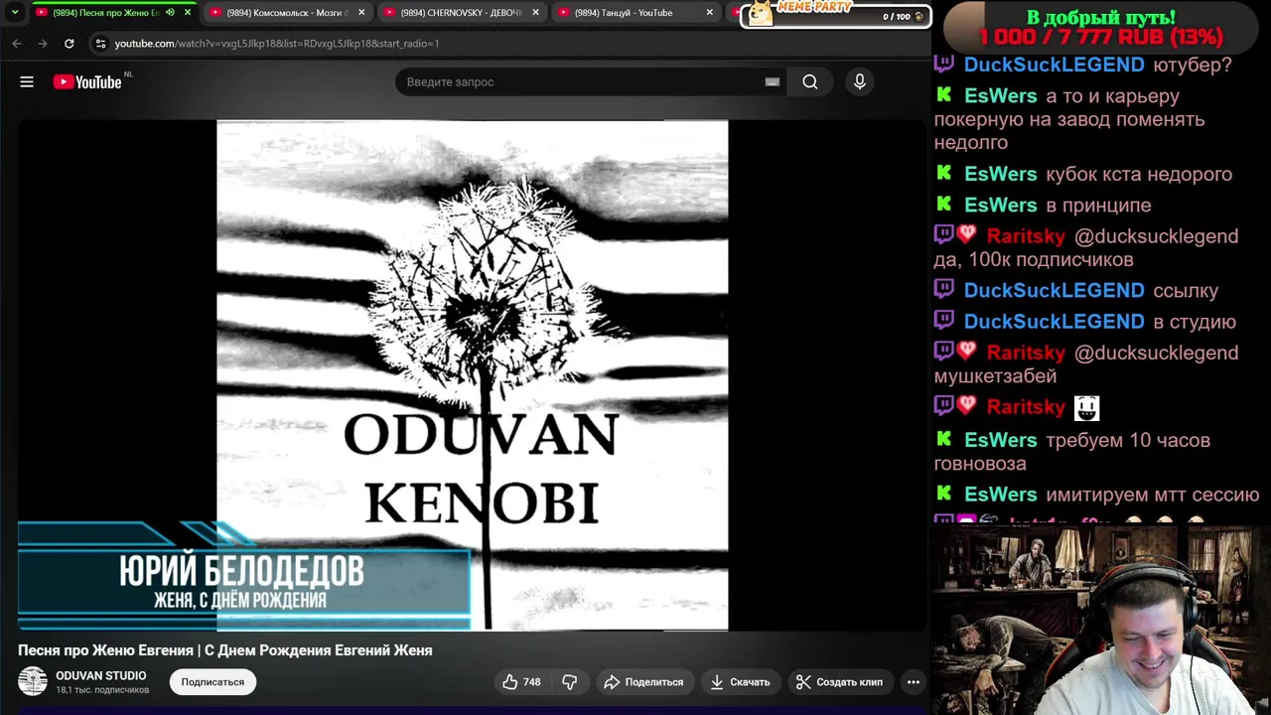
Task: Open more actions three-dot menu
Action: tap(914, 682)
